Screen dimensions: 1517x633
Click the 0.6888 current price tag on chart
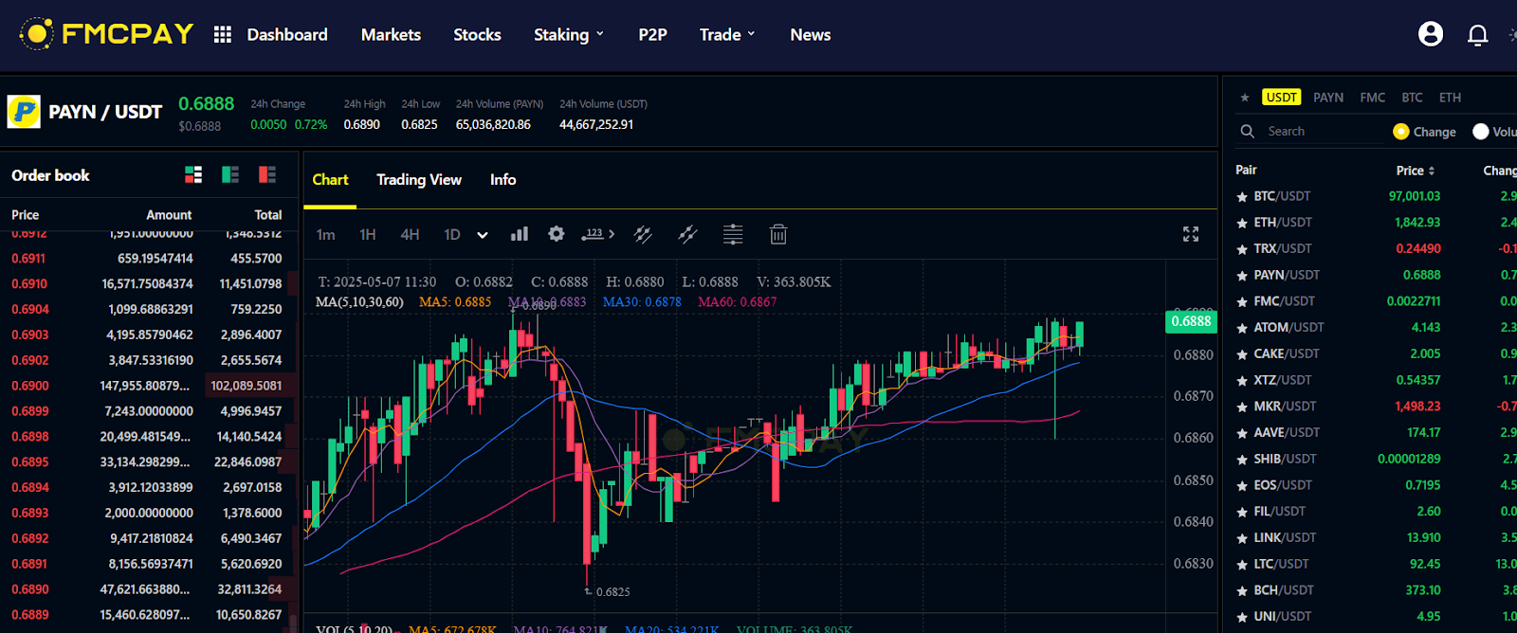(x=1191, y=321)
